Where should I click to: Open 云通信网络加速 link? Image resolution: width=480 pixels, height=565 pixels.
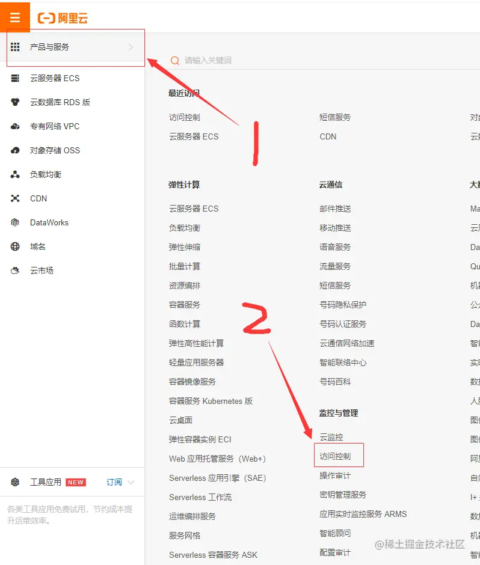347,343
